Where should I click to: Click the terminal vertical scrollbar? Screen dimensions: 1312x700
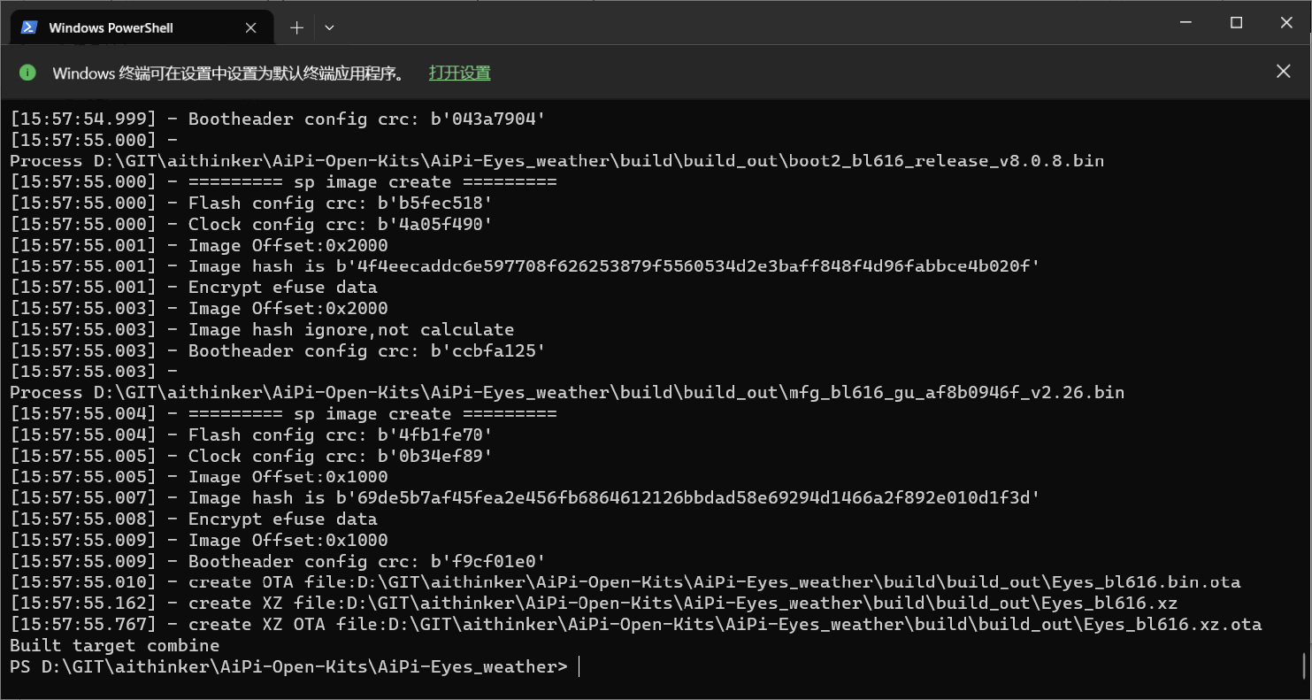click(1305, 664)
